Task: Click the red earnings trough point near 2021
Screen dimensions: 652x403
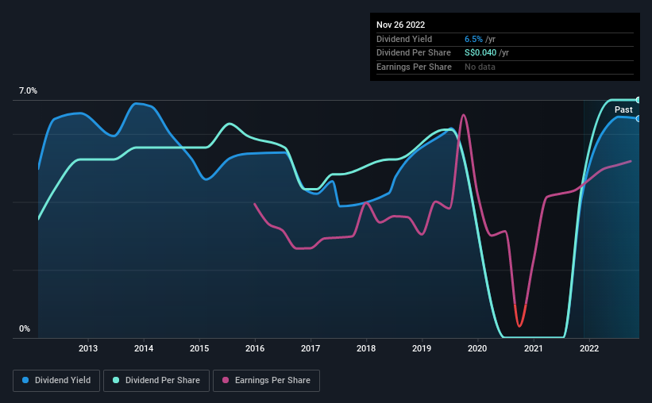Action: tap(519, 326)
